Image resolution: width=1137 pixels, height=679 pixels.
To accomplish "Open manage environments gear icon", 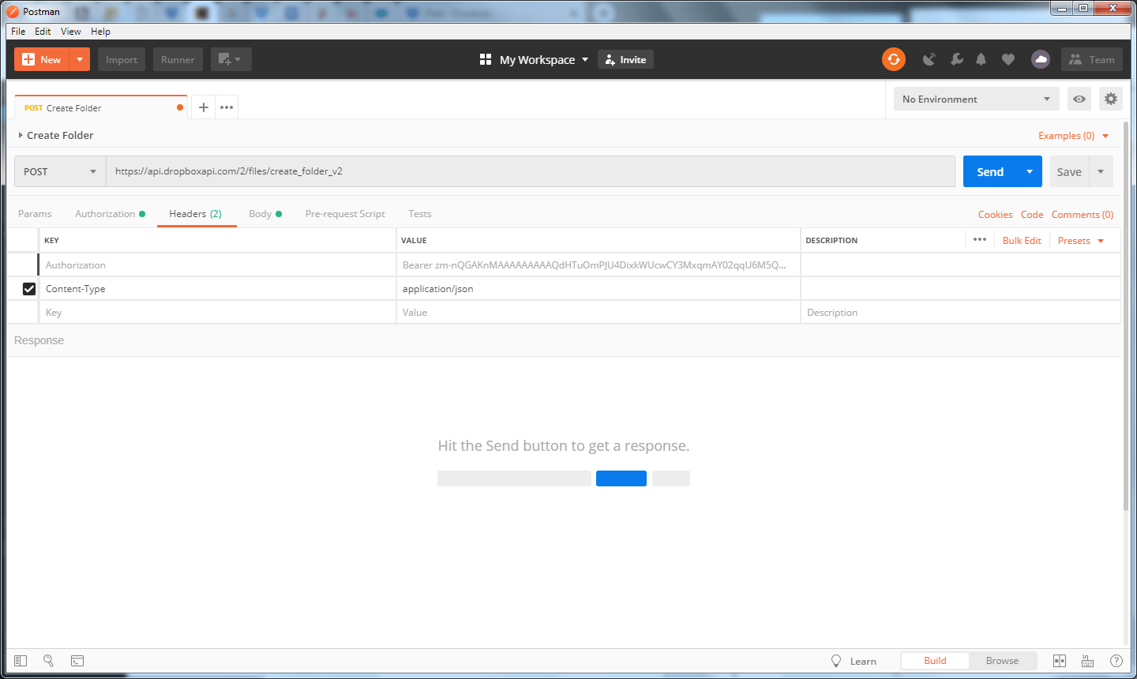I will [1111, 99].
